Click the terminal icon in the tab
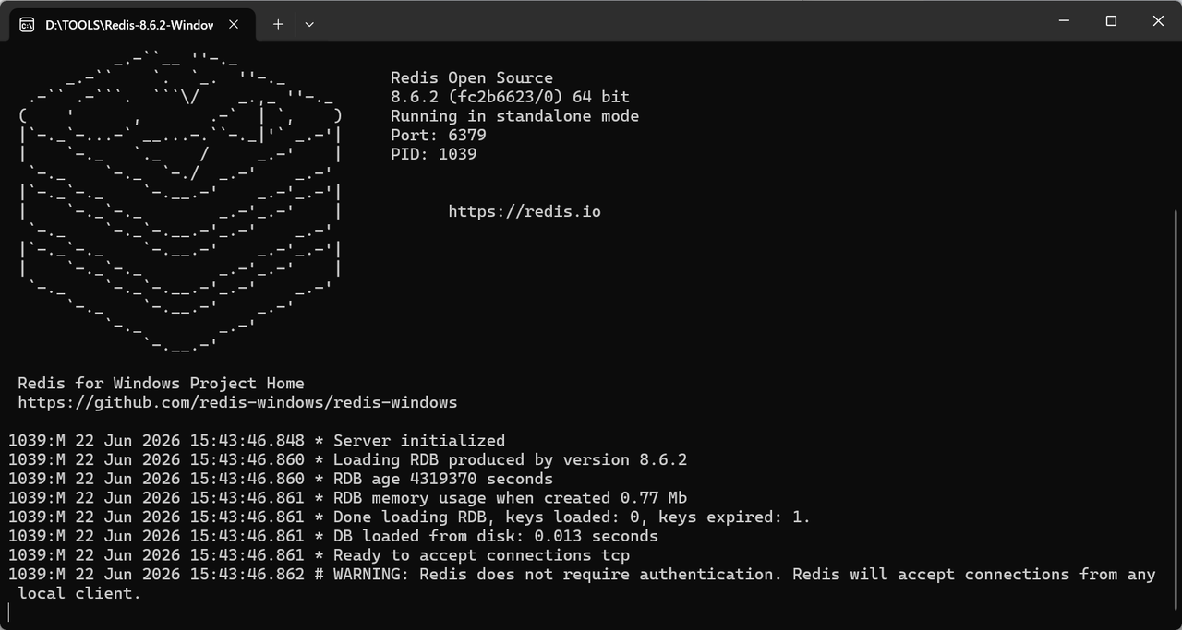This screenshot has width=1182, height=630. (x=28, y=24)
